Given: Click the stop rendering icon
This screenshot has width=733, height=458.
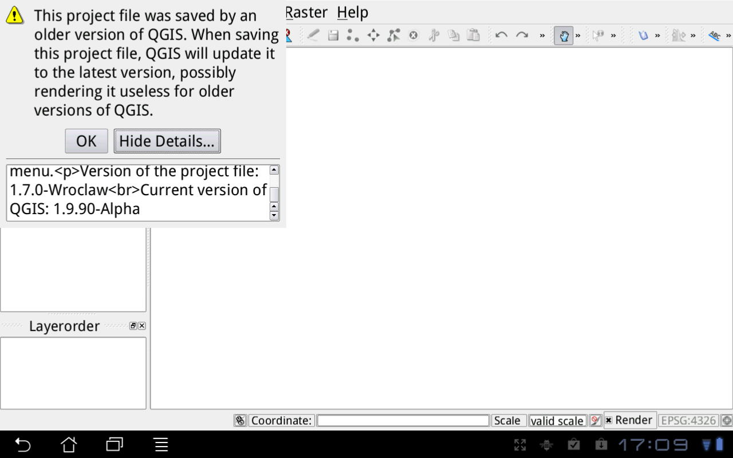Looking at the screenshot, I should (596, 420).
